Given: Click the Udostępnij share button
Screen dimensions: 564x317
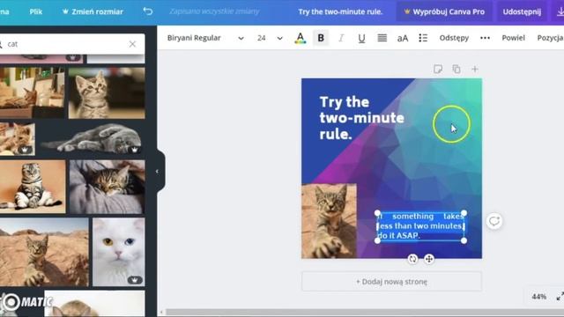Looking at the screenshot, I should click(x=522, y=11).
